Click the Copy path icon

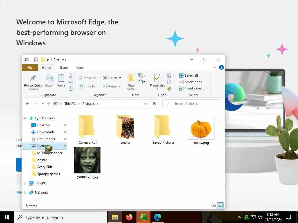(x=70, y=82)
